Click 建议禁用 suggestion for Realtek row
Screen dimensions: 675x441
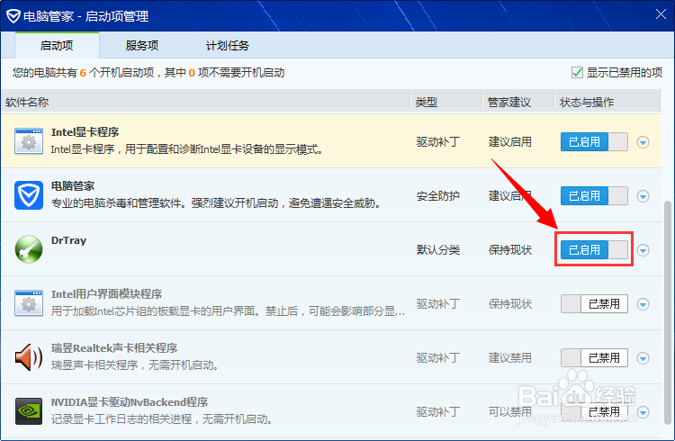pyautogui.click(x=510, y=358)
